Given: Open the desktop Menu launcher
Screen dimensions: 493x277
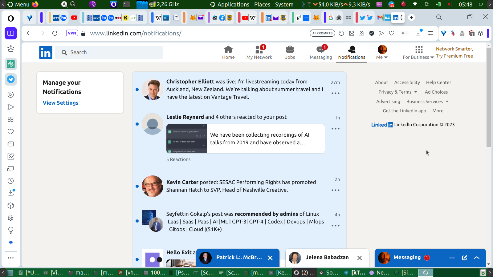Looking at the screenshot, I should (x=18, y=4).
